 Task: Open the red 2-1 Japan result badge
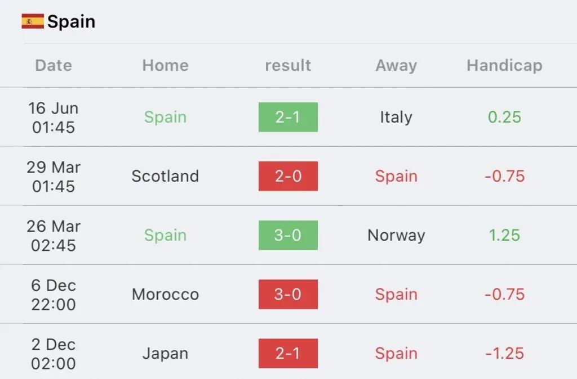[288, 353]
